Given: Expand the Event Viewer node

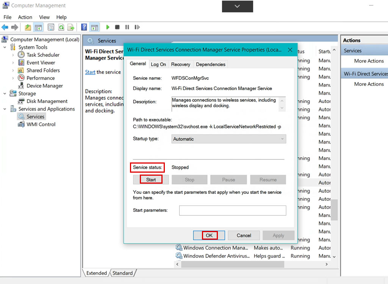Looking at the screenshot, I should click(x=13, y=62).
